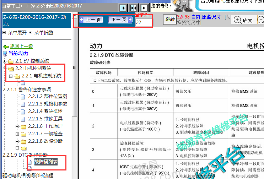Expand the 2.1 EV 控制系统 node

(5, 61)
